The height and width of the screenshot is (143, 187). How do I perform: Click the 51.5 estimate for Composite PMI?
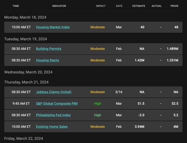(x=141, y=103)
